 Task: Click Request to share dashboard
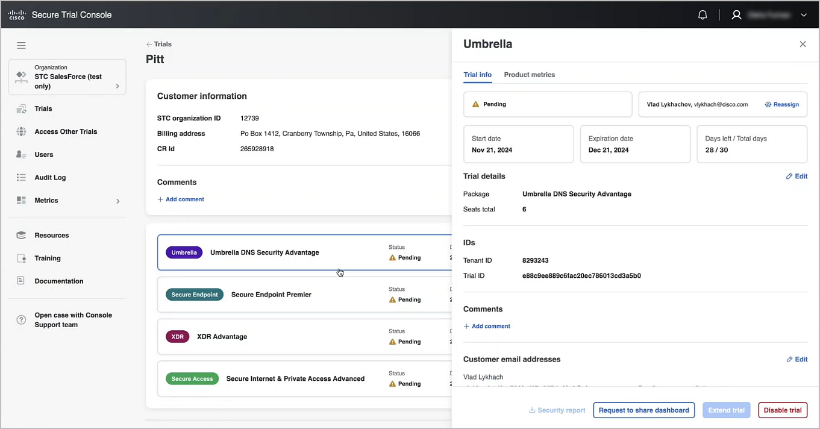point(644,410)
